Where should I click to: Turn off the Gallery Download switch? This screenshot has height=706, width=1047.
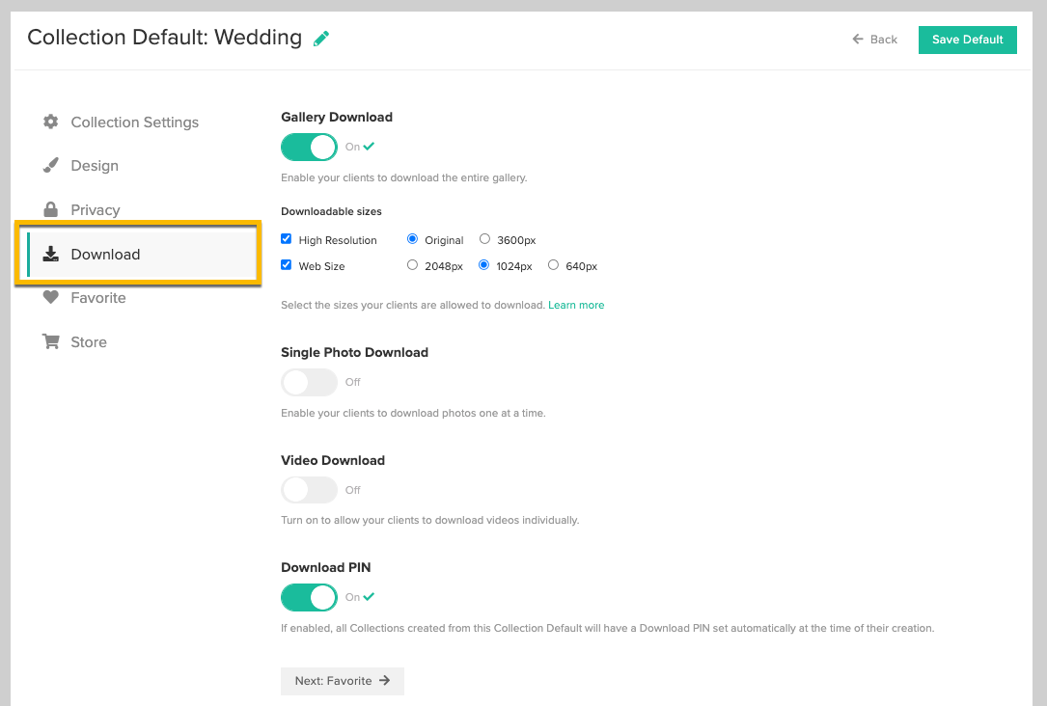(309, 147)
